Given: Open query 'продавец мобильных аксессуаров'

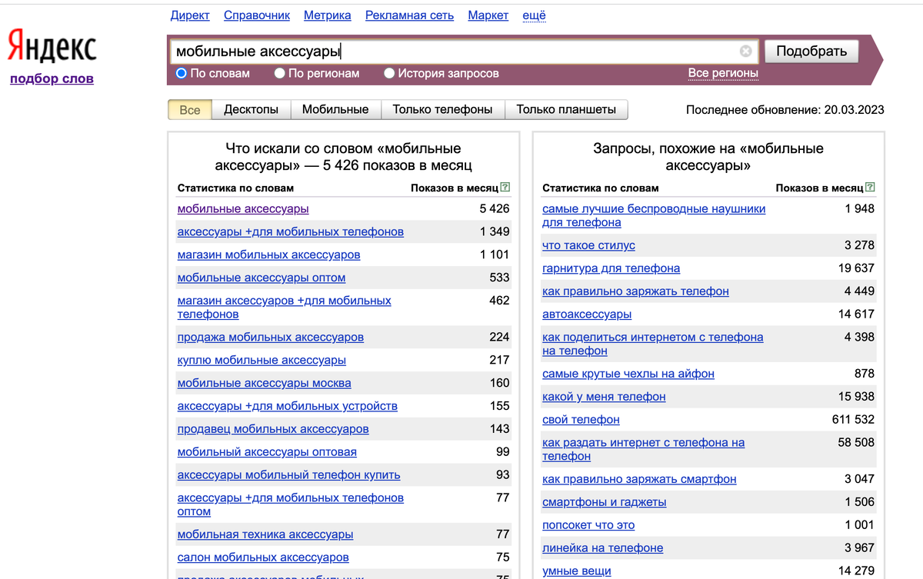Looking at the screenshot, I should (x=273, y=429).
